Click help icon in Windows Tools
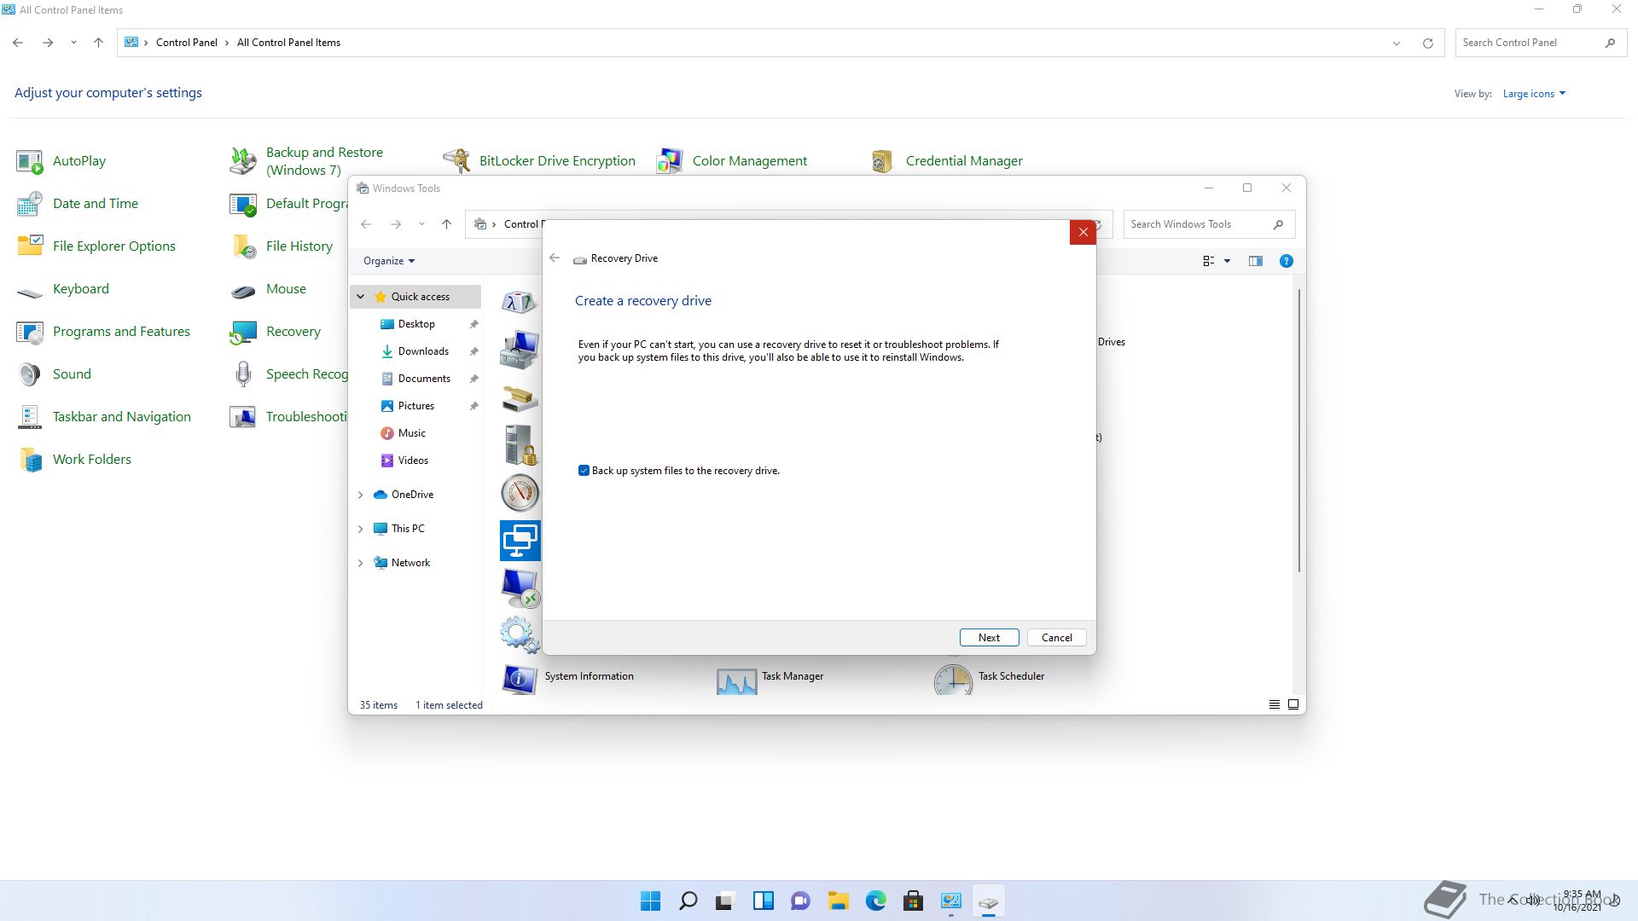 pos(1287,261)
